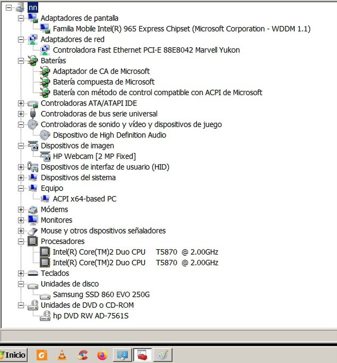Launch VLC media player from the taskbar
Screen dimensions: 337x363
point(62,355)
